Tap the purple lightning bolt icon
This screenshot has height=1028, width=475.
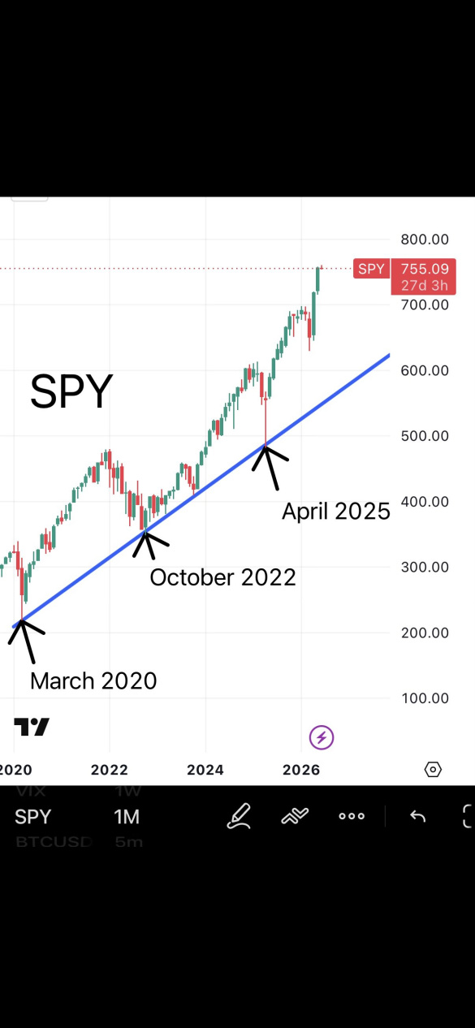[322, 737]
